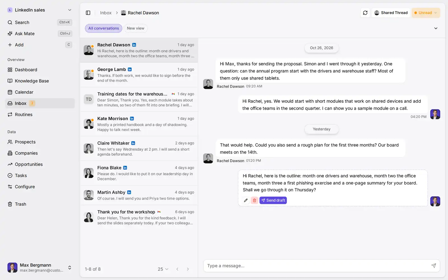This screenshot has height=280, width=448.
Task: Click Add in the sidebar
Action: (40, 45)
